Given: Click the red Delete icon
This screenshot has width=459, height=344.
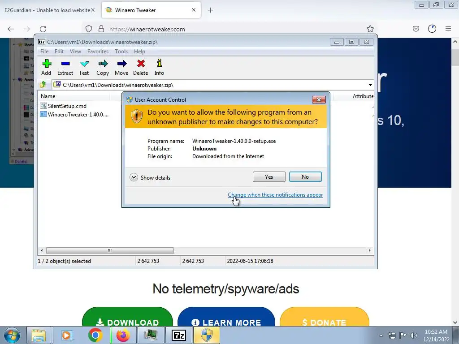Looking at the screenshot, I should (x=140, y=67).
